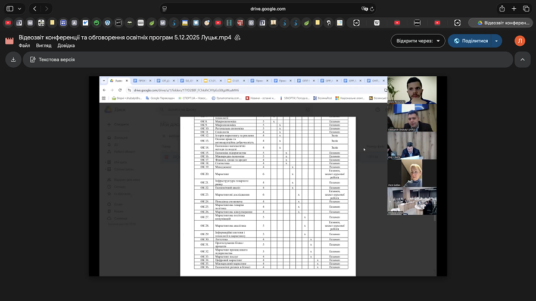Click the translate icon in address bar
Viewport: 536px width, 301px height.
point(363,9)
